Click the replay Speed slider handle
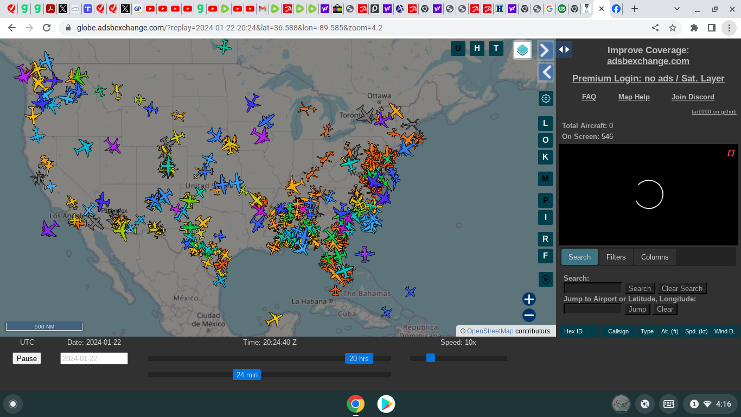Screen dimensions: 741x417 [x=431, y=358]
